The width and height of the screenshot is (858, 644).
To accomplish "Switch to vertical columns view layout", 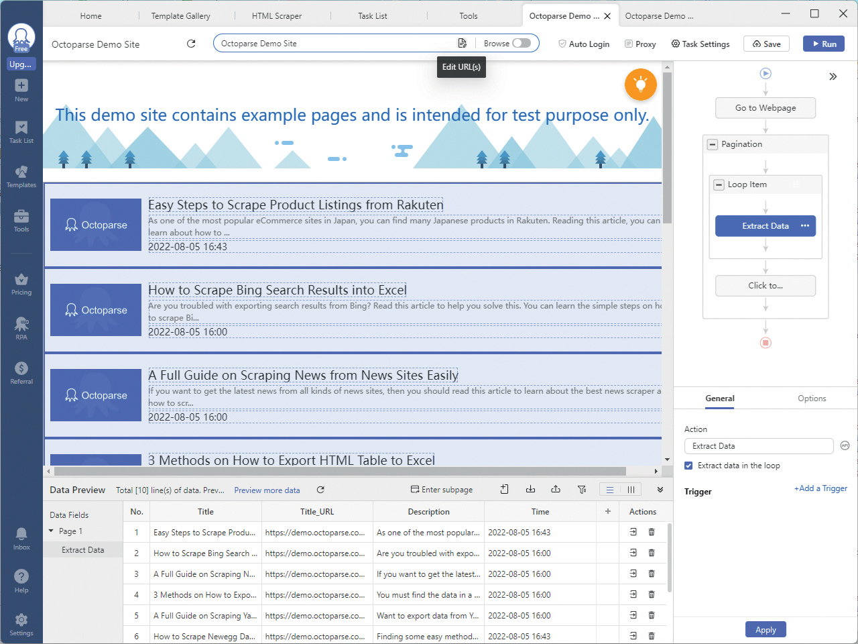I will tap(631, 490).
